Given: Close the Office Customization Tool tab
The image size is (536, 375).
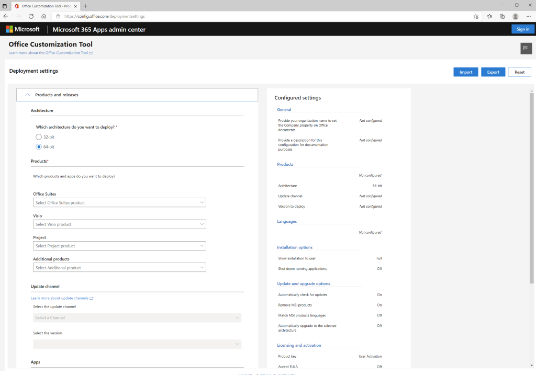Looking at the screenshot, I should pos(75,6).
